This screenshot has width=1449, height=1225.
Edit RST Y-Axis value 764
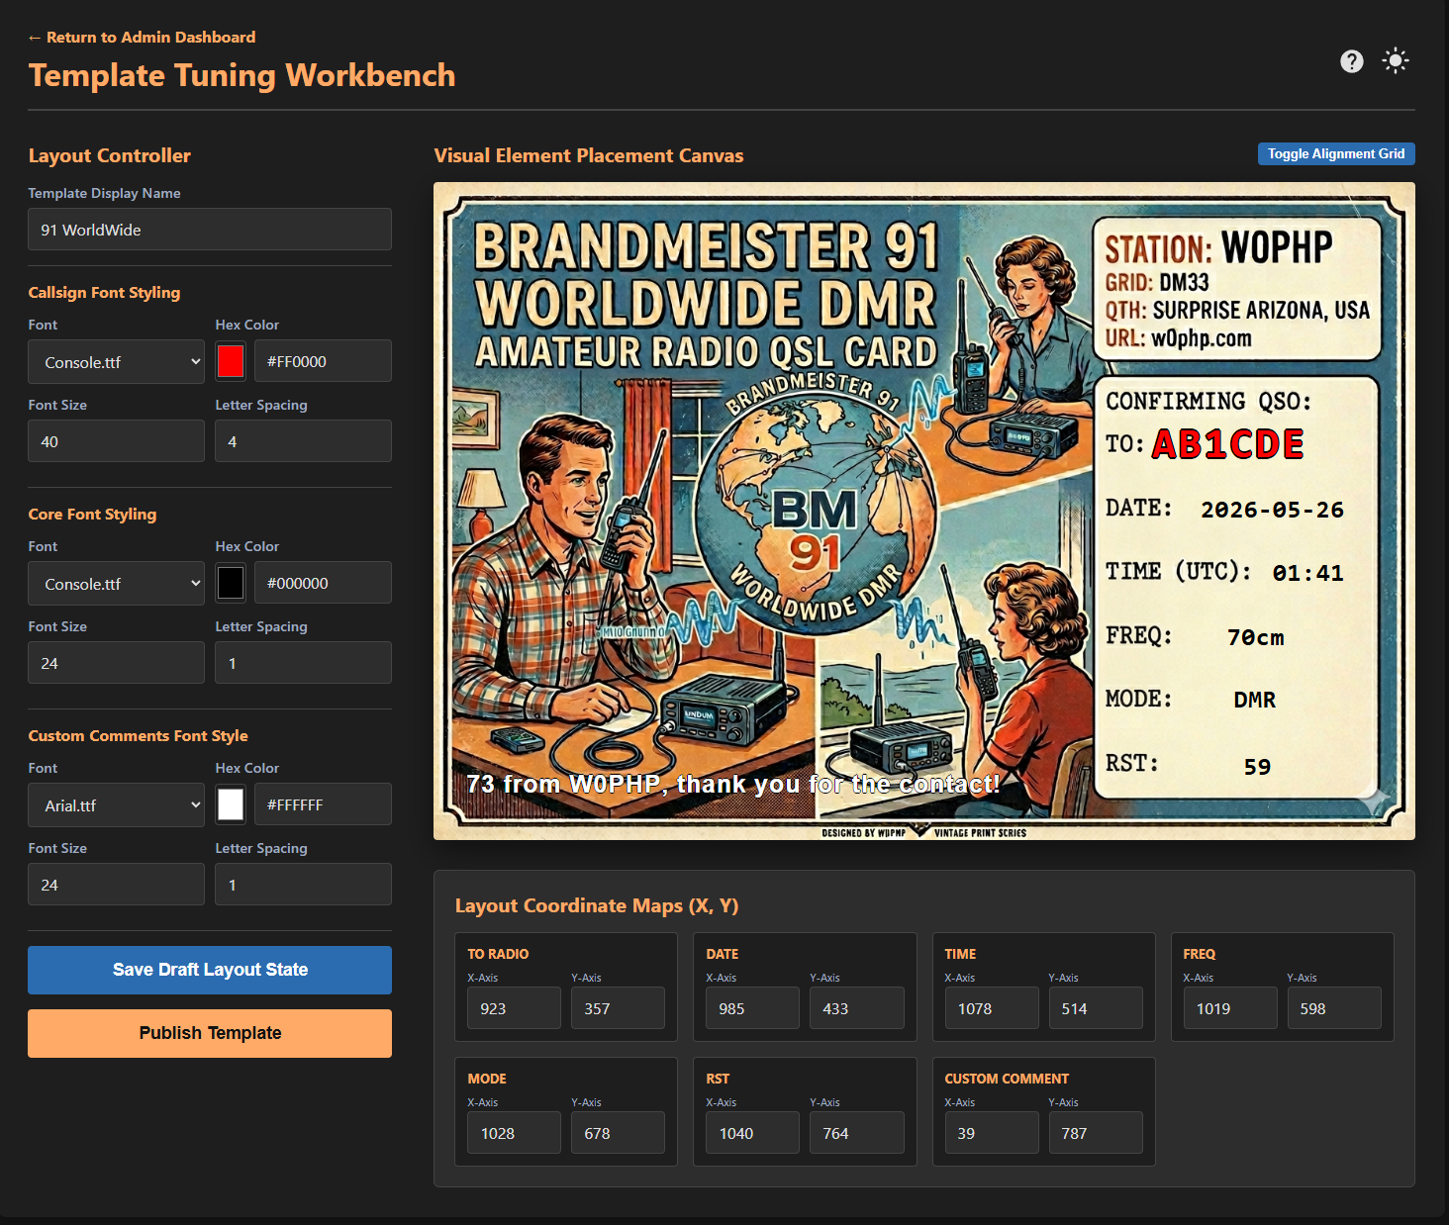856,1133
